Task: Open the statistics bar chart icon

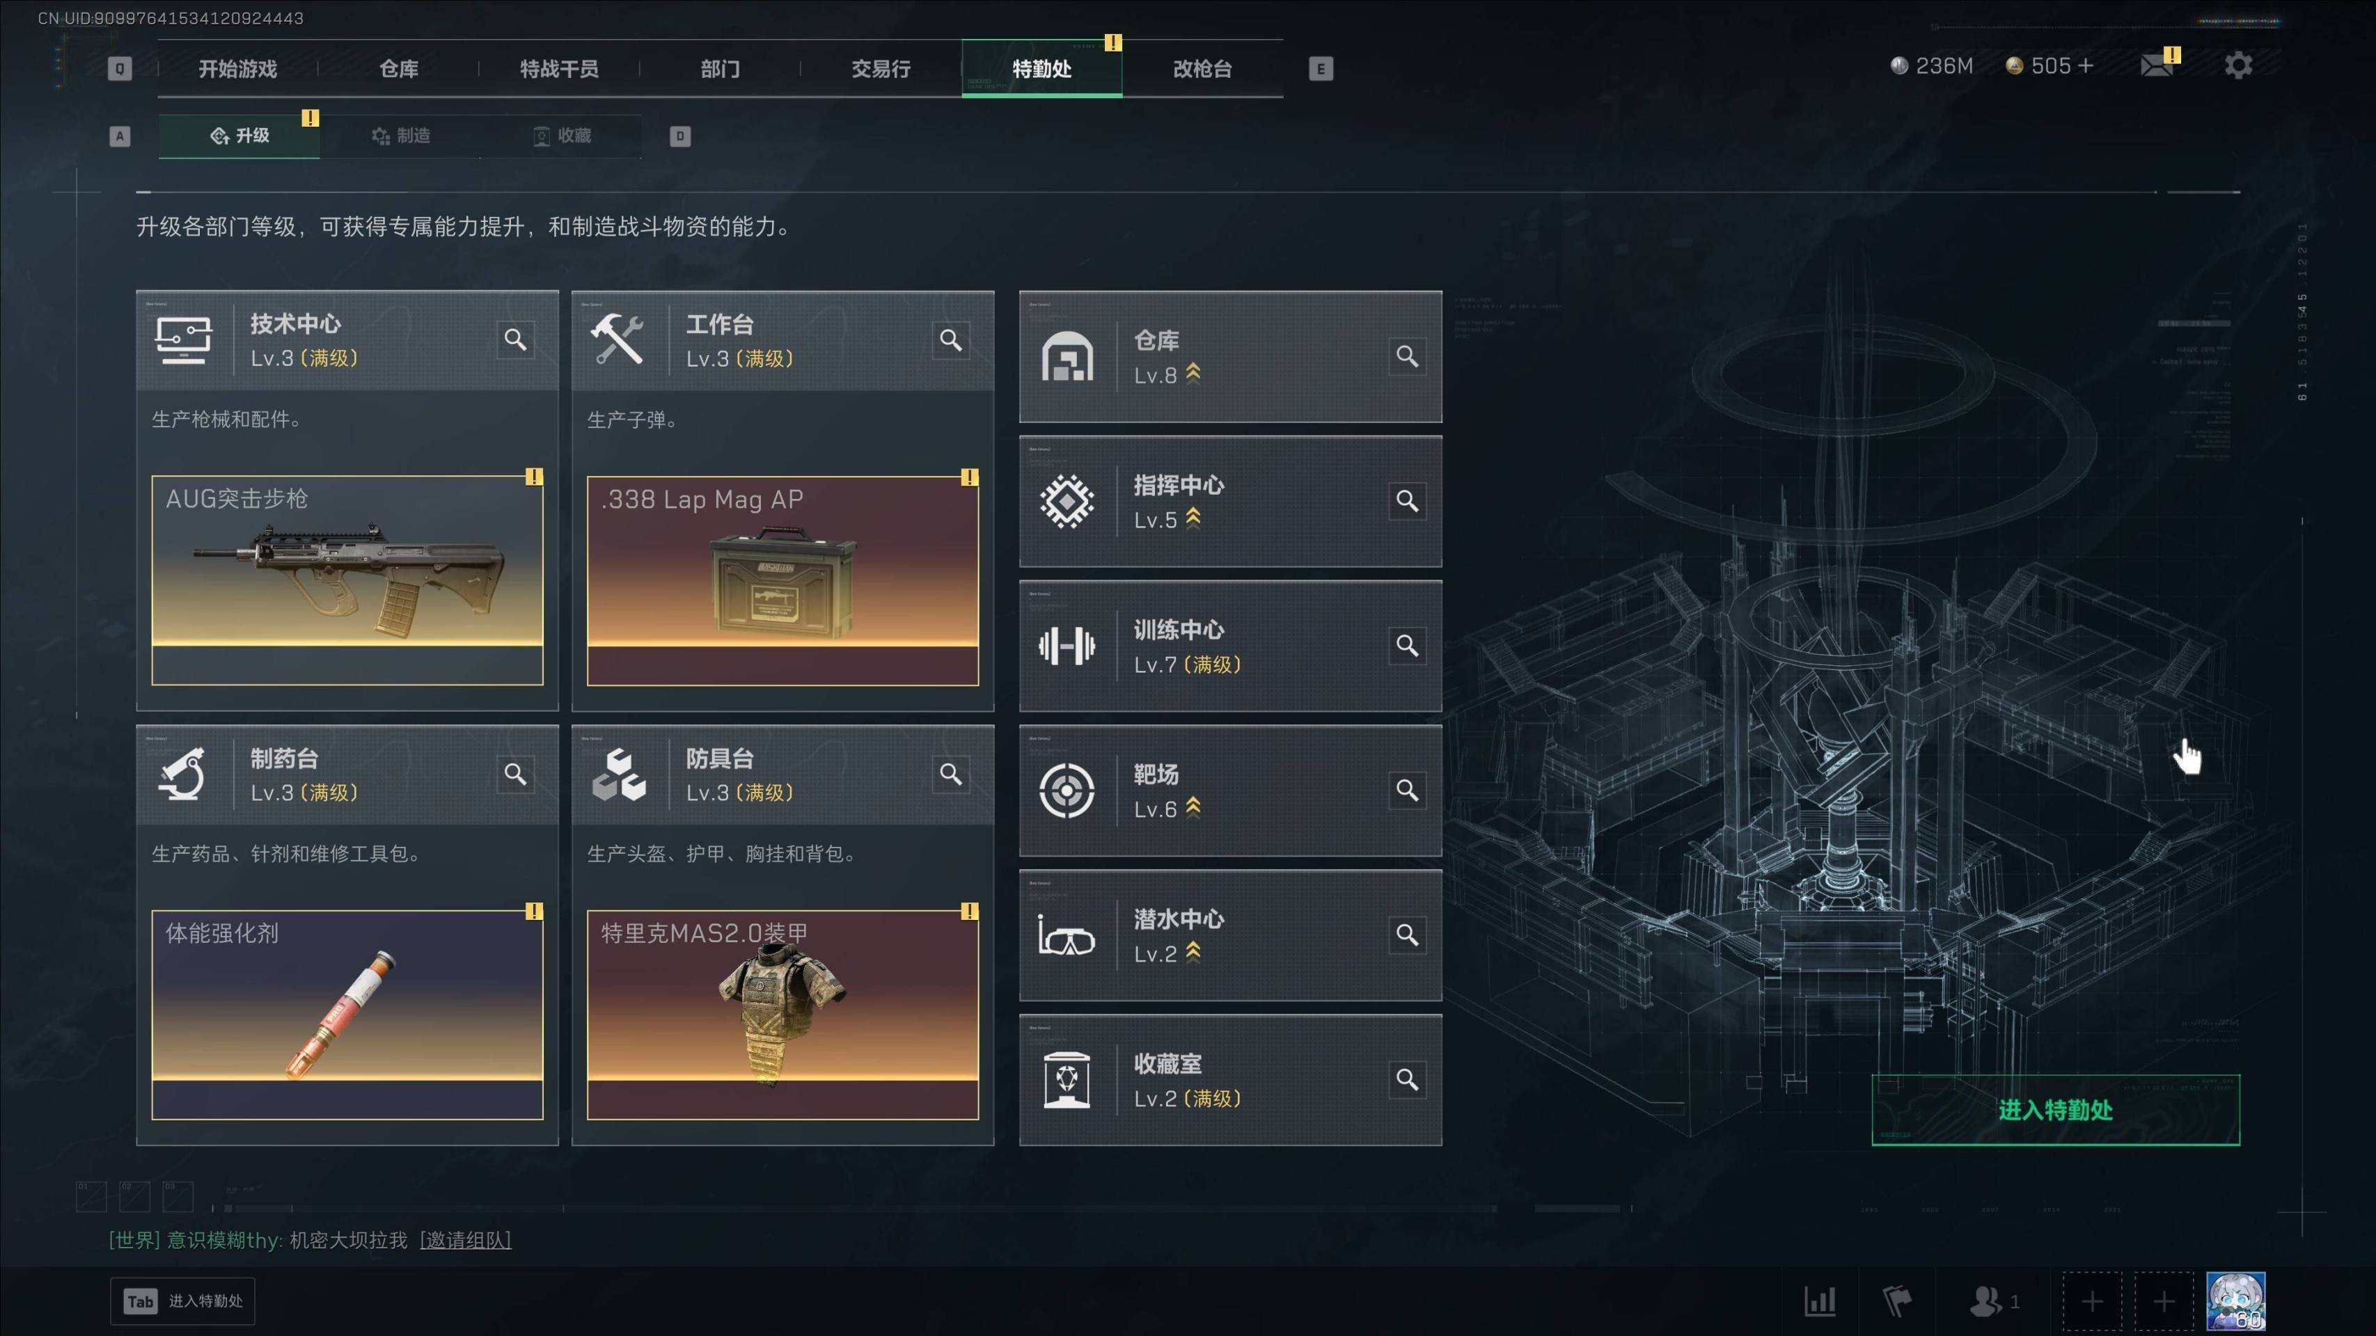Action: pyautogui.click(x=1819, y=1301)
